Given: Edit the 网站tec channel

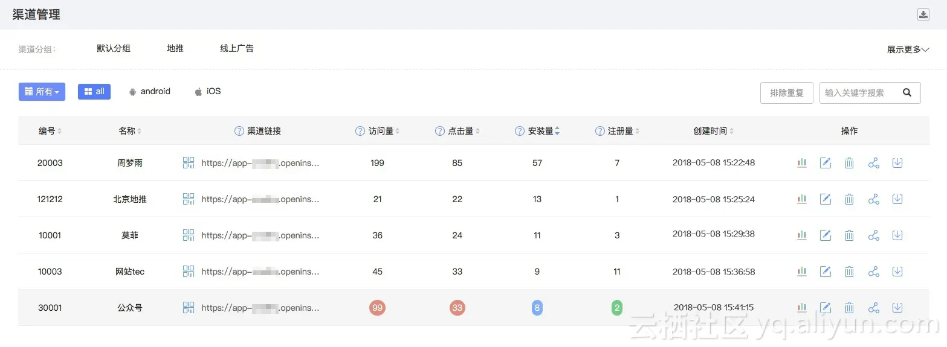Looking at the screenshot, I should [826, 272].
